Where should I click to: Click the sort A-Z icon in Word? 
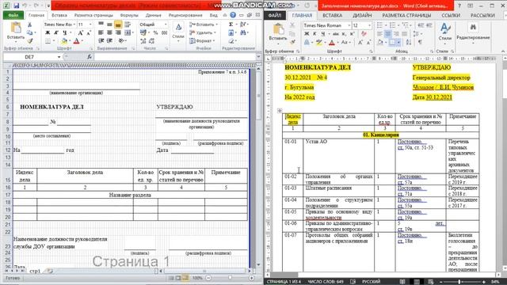coord(409,42)
